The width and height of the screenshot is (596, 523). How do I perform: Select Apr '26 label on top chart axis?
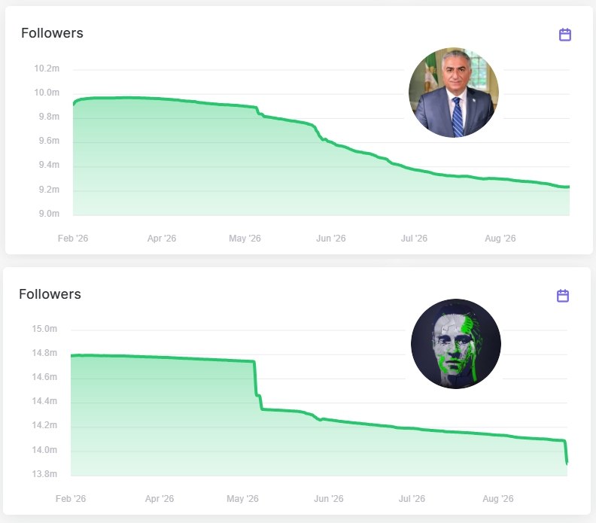pyautogui.click(x=162, y=239)
